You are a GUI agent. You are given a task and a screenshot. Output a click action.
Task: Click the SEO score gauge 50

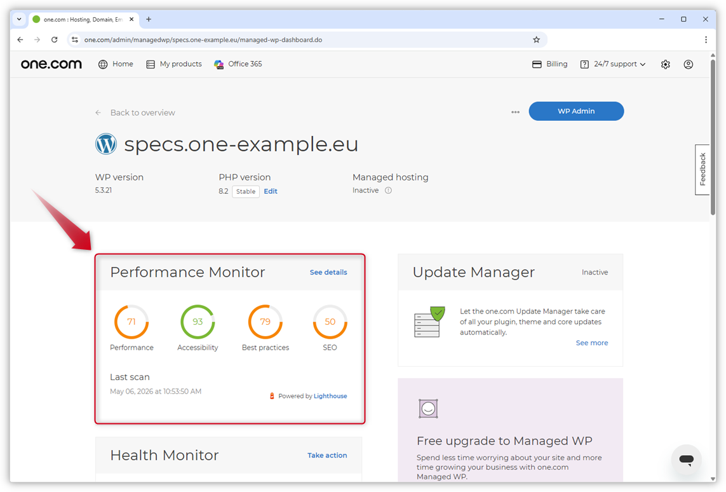point(330,322)
